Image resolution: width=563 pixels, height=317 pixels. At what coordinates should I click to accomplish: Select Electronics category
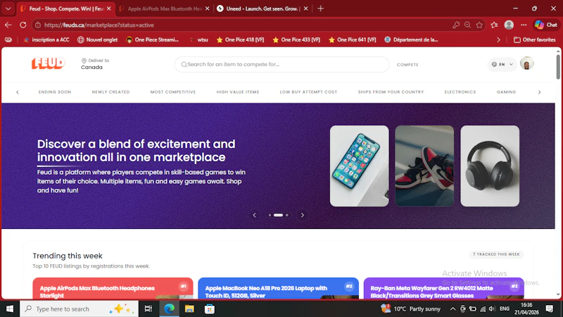coord(460,92)
